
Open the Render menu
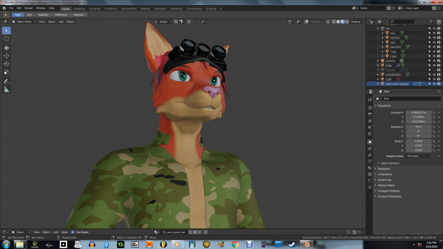click(29, 8)
